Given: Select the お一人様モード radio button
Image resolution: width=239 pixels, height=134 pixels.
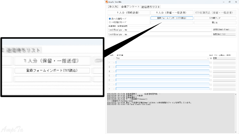Looking at the screenshot, I should pos(110,19).
